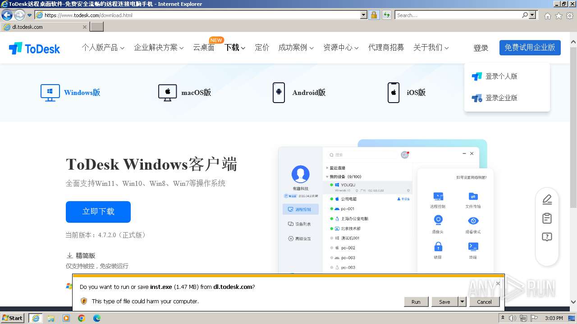Click the Windows Start button
Image resolution: width=577 pixels, height=324 pixels.
coord(13,318)
